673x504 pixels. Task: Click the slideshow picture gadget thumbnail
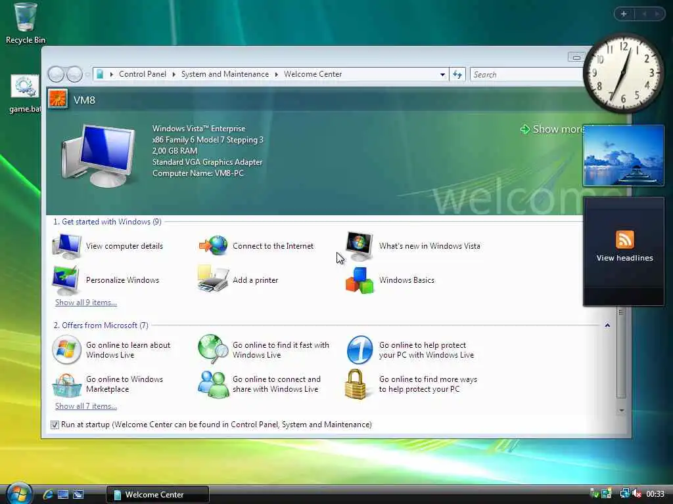623,156
